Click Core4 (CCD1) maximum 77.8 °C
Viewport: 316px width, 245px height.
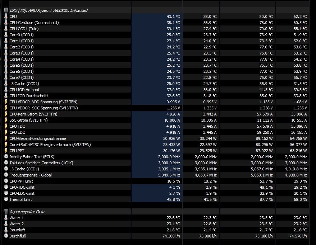266,59
